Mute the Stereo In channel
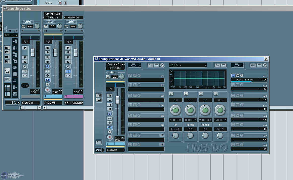This screenshot has height=180, width=293. click(x=25, y=48)
